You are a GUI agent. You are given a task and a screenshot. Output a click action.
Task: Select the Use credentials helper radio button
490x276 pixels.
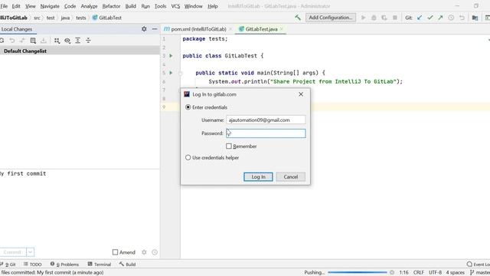[x=188, y=157]
